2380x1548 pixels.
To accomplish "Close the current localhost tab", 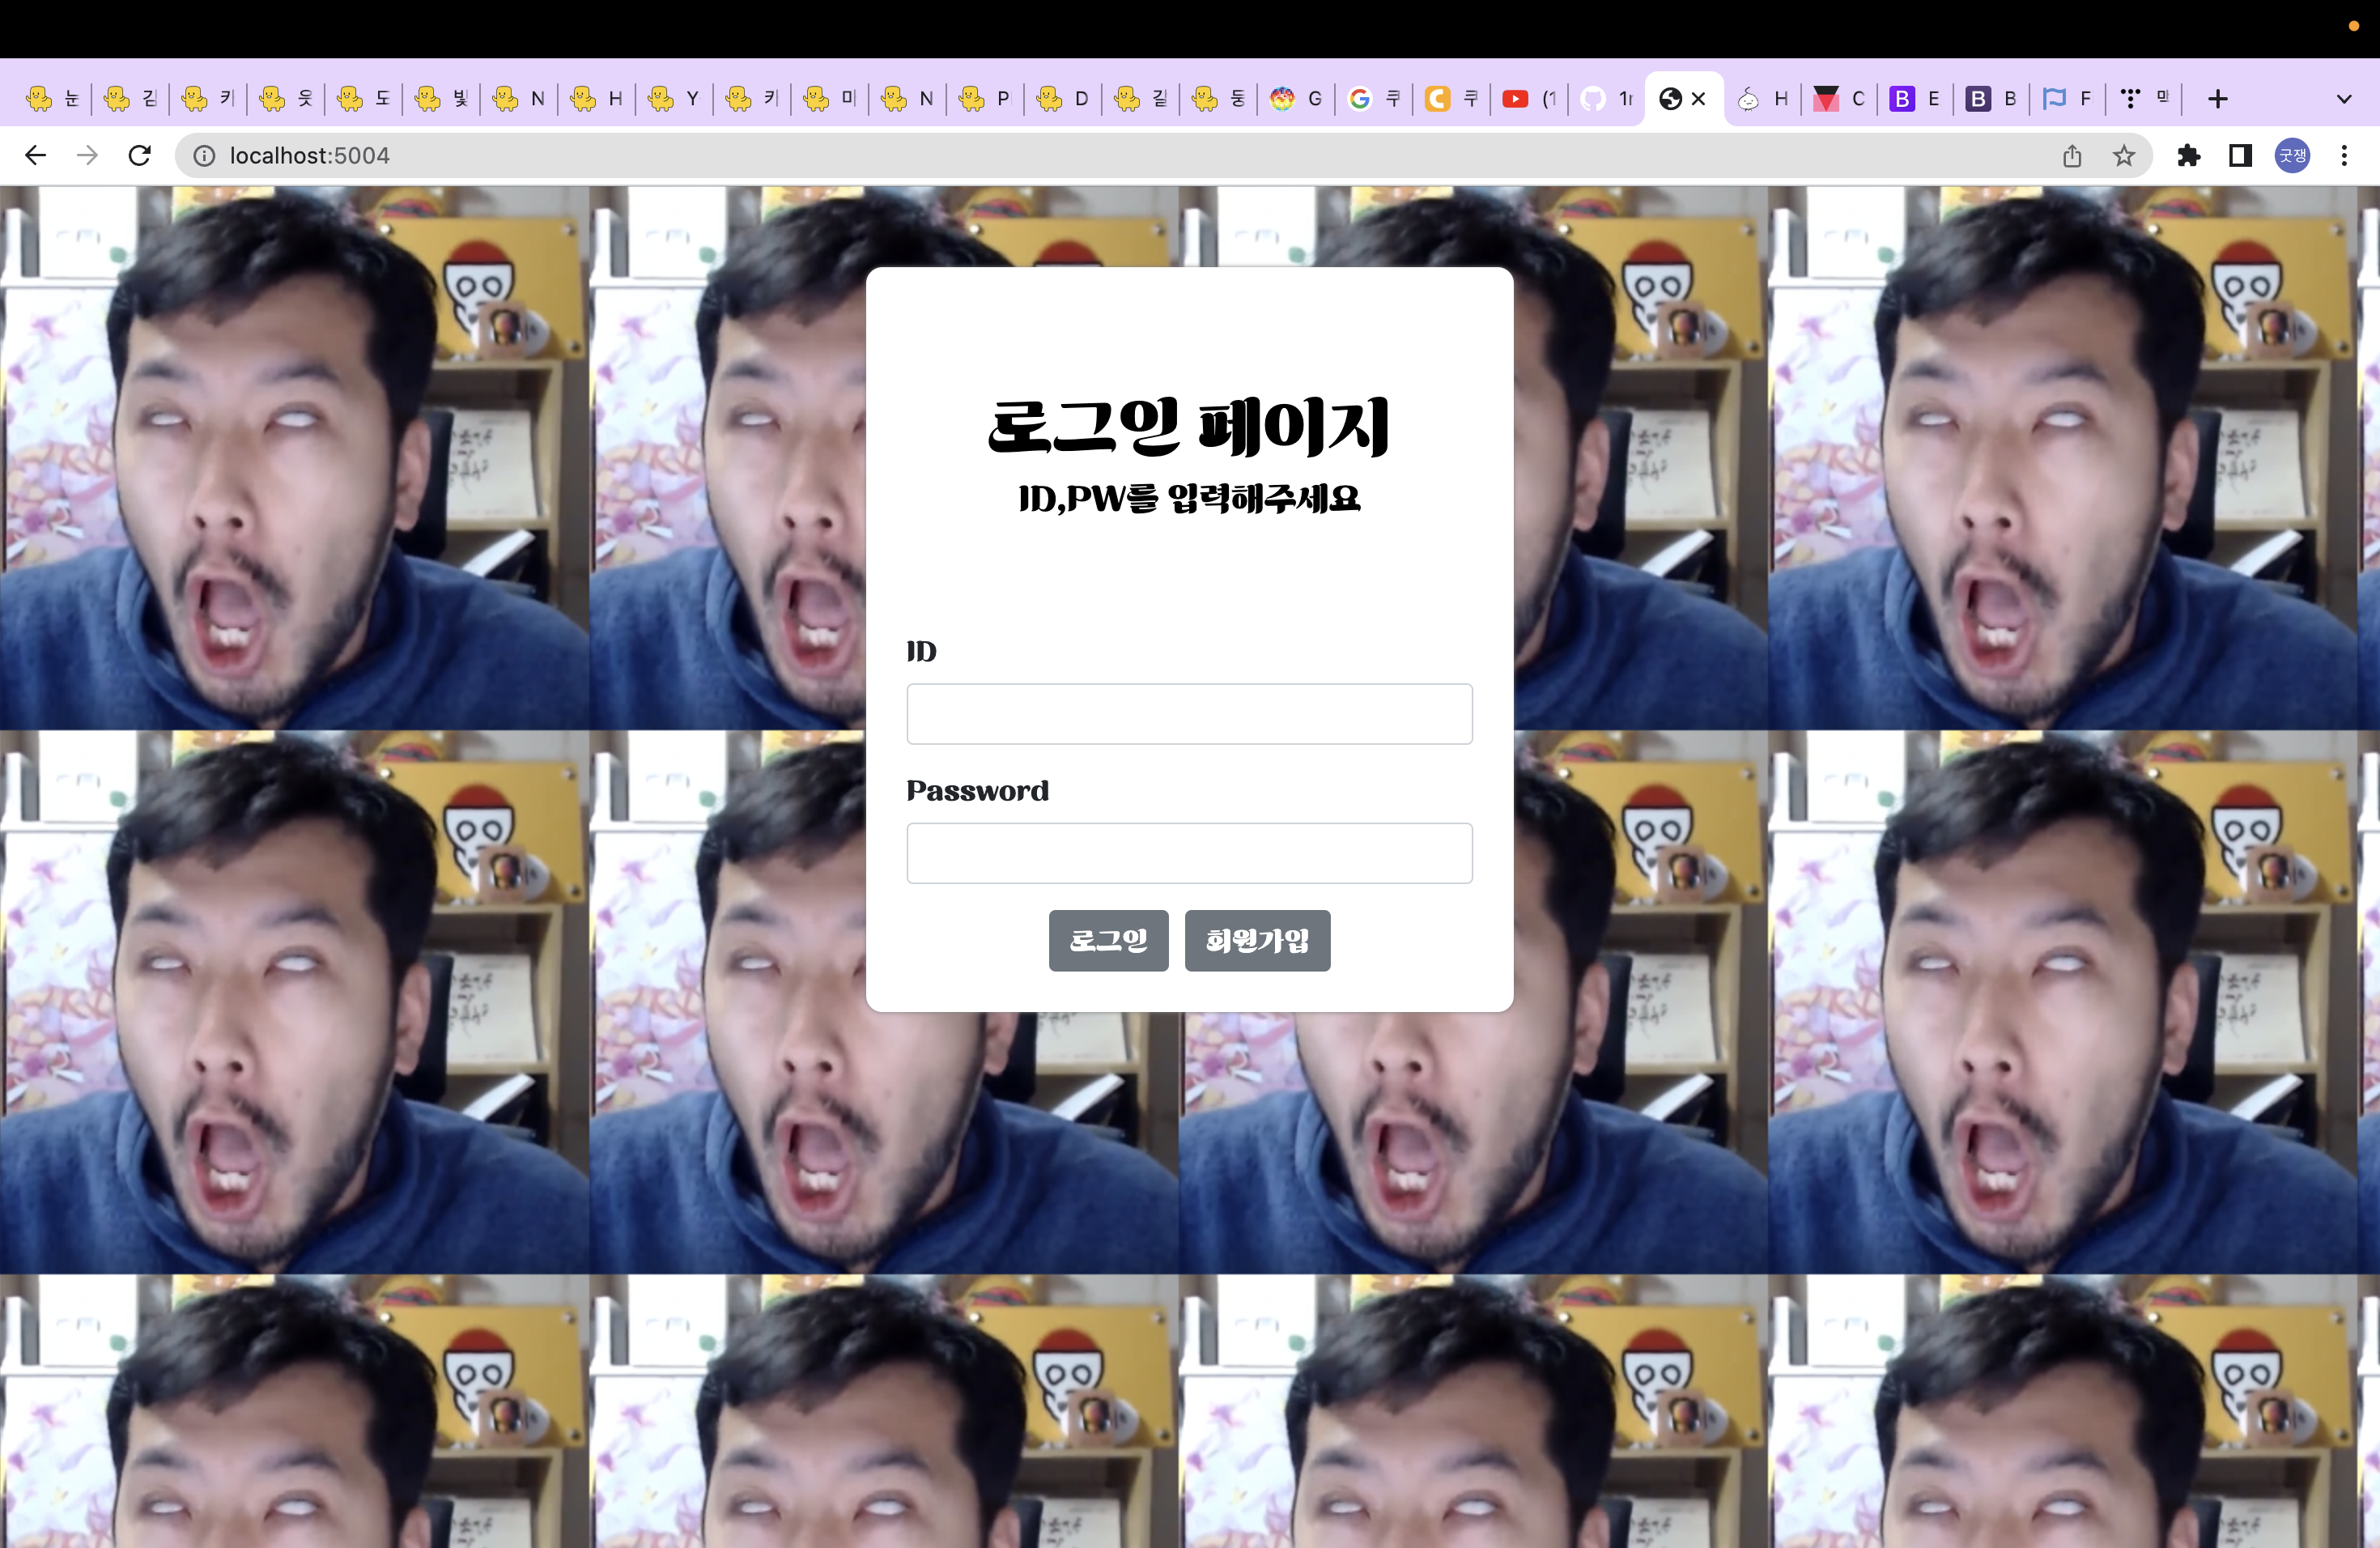I will (x=1698, y=98).
